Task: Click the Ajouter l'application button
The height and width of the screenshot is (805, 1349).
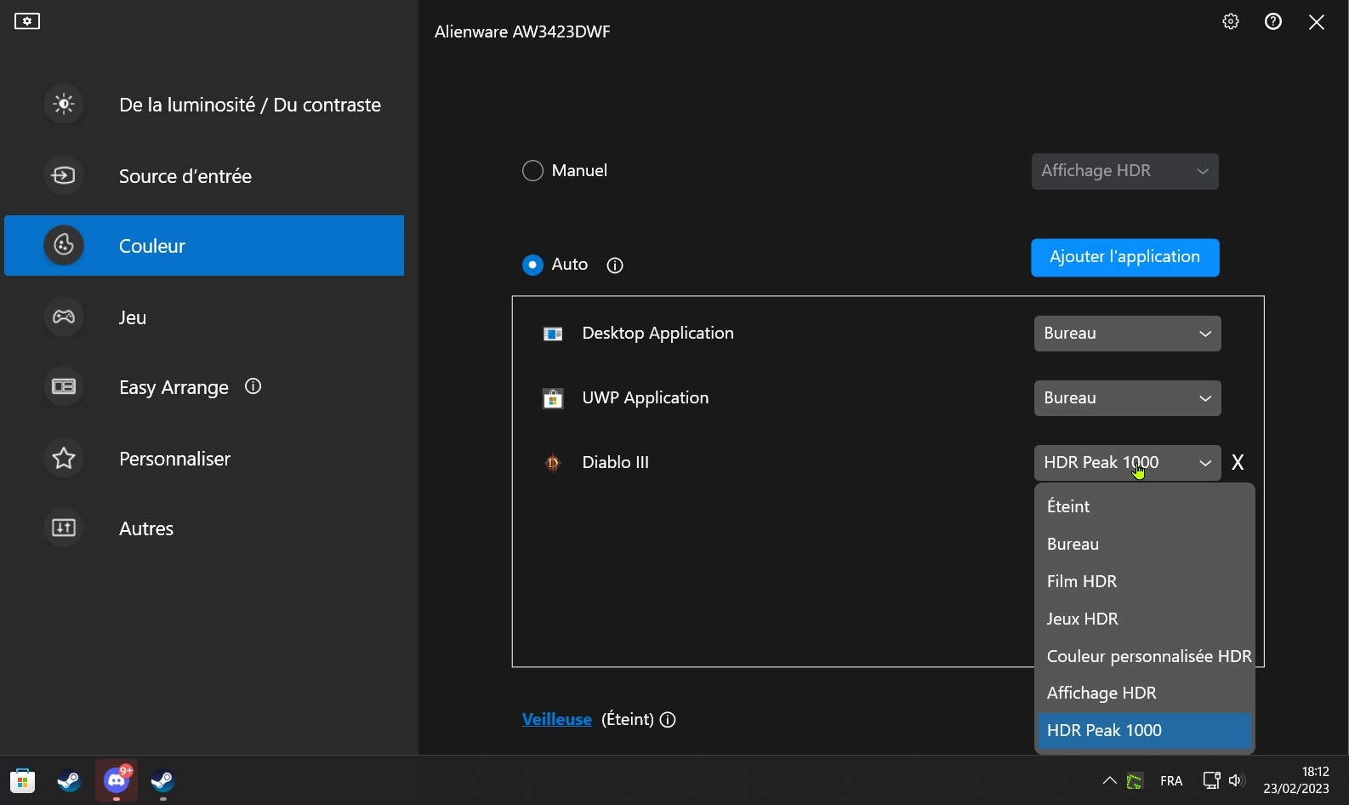Action: (x=1124, y=257)
